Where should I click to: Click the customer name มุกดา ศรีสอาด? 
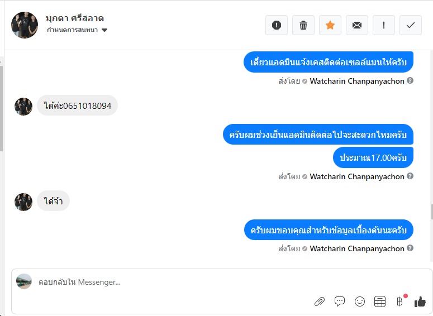point(74,18)
